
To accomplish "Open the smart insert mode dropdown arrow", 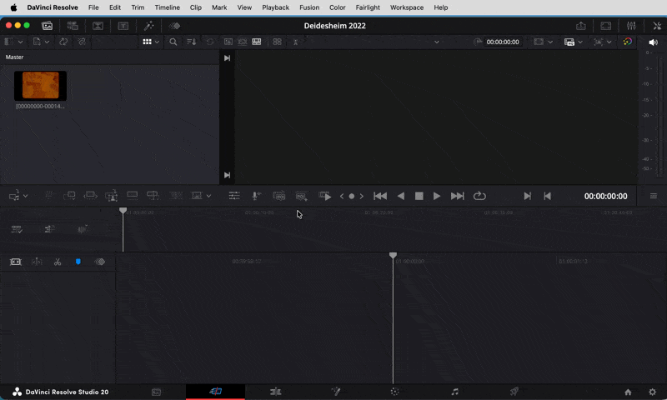I will 26,196.
